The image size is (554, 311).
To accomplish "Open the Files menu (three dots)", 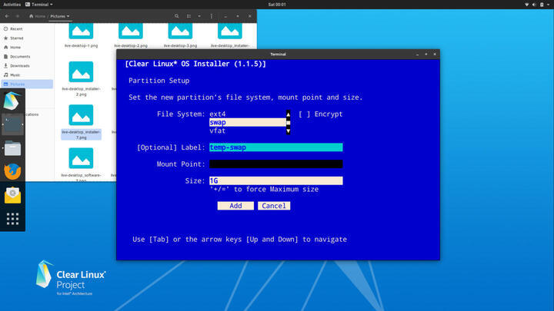I will [212, 16].
